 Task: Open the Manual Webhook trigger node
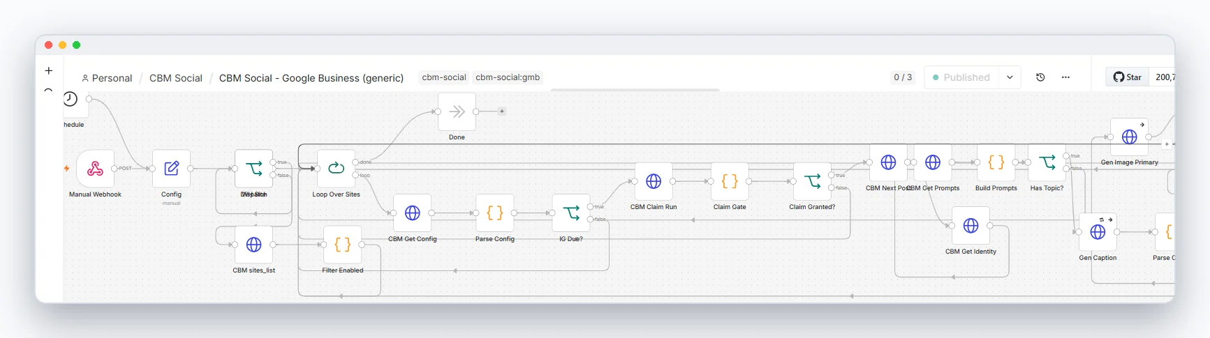[95, 169]
